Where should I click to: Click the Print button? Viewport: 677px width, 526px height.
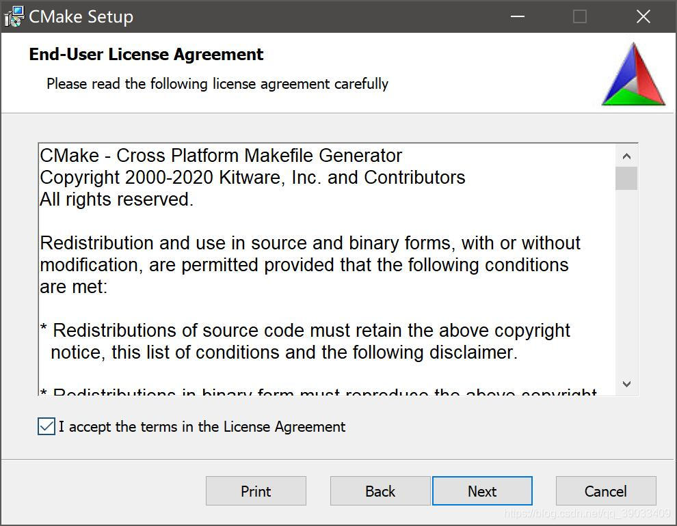coord(256,491)
